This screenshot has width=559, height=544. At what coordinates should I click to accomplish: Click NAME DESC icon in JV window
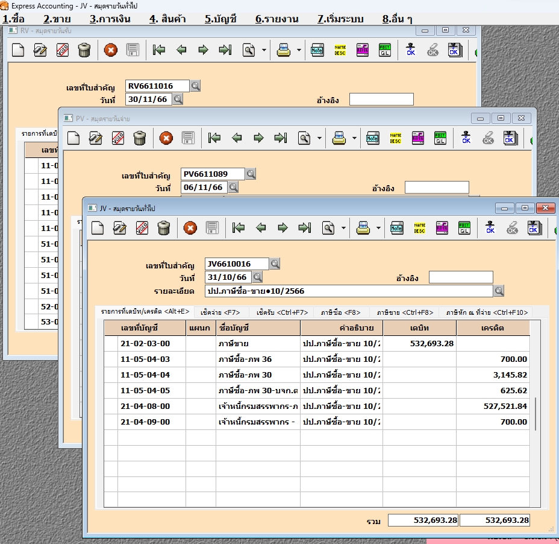click(x=420, y=228)
